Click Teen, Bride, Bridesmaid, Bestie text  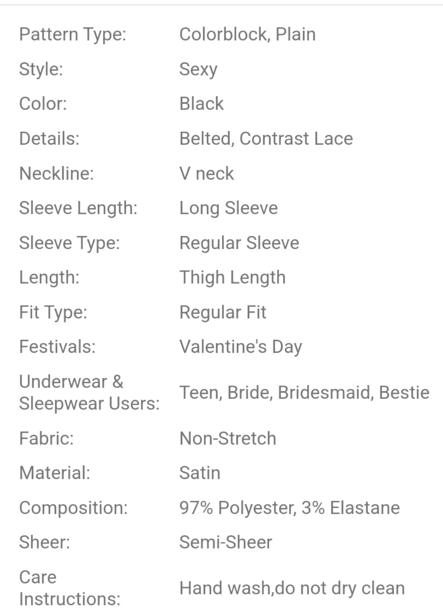tap(304, 393)
